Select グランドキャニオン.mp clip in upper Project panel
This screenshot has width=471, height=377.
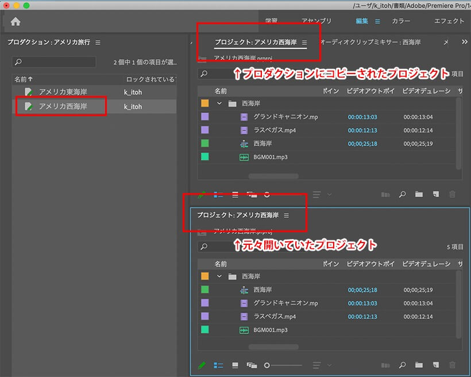285,117
